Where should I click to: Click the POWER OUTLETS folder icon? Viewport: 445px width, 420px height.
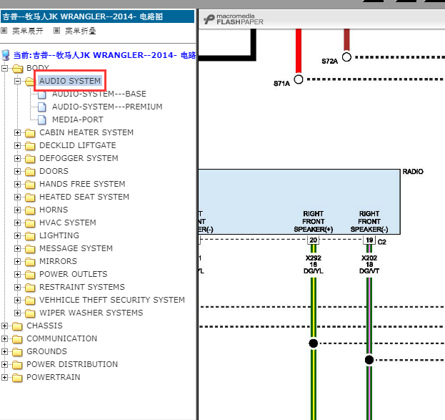30,275
